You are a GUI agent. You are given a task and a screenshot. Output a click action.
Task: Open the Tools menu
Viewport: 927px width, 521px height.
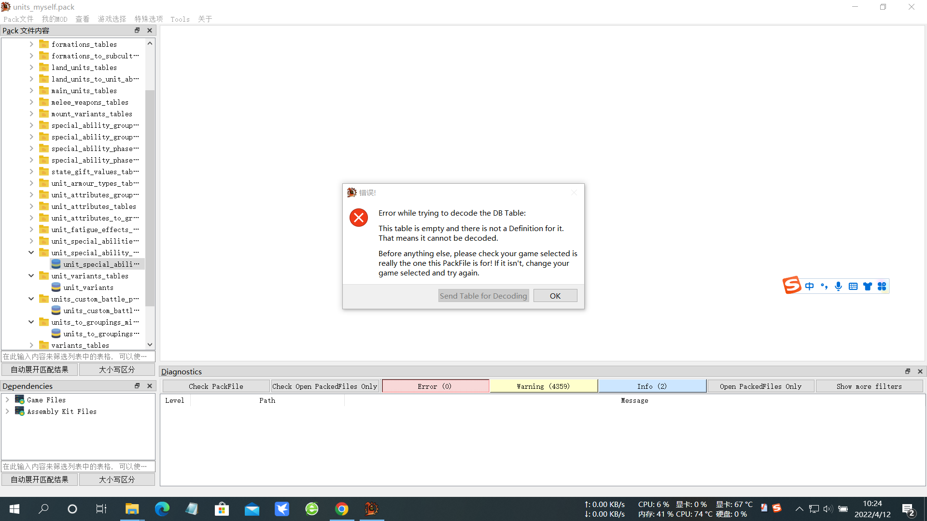click(180, 19)
